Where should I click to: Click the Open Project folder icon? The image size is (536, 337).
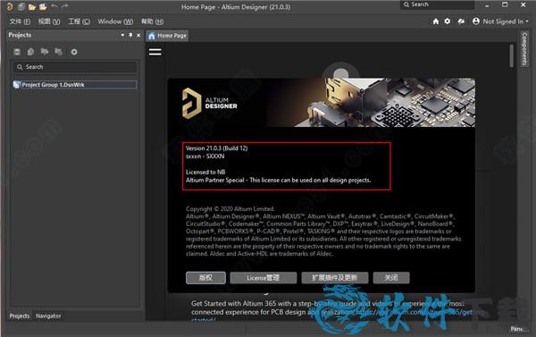click(x=43, y=7)
